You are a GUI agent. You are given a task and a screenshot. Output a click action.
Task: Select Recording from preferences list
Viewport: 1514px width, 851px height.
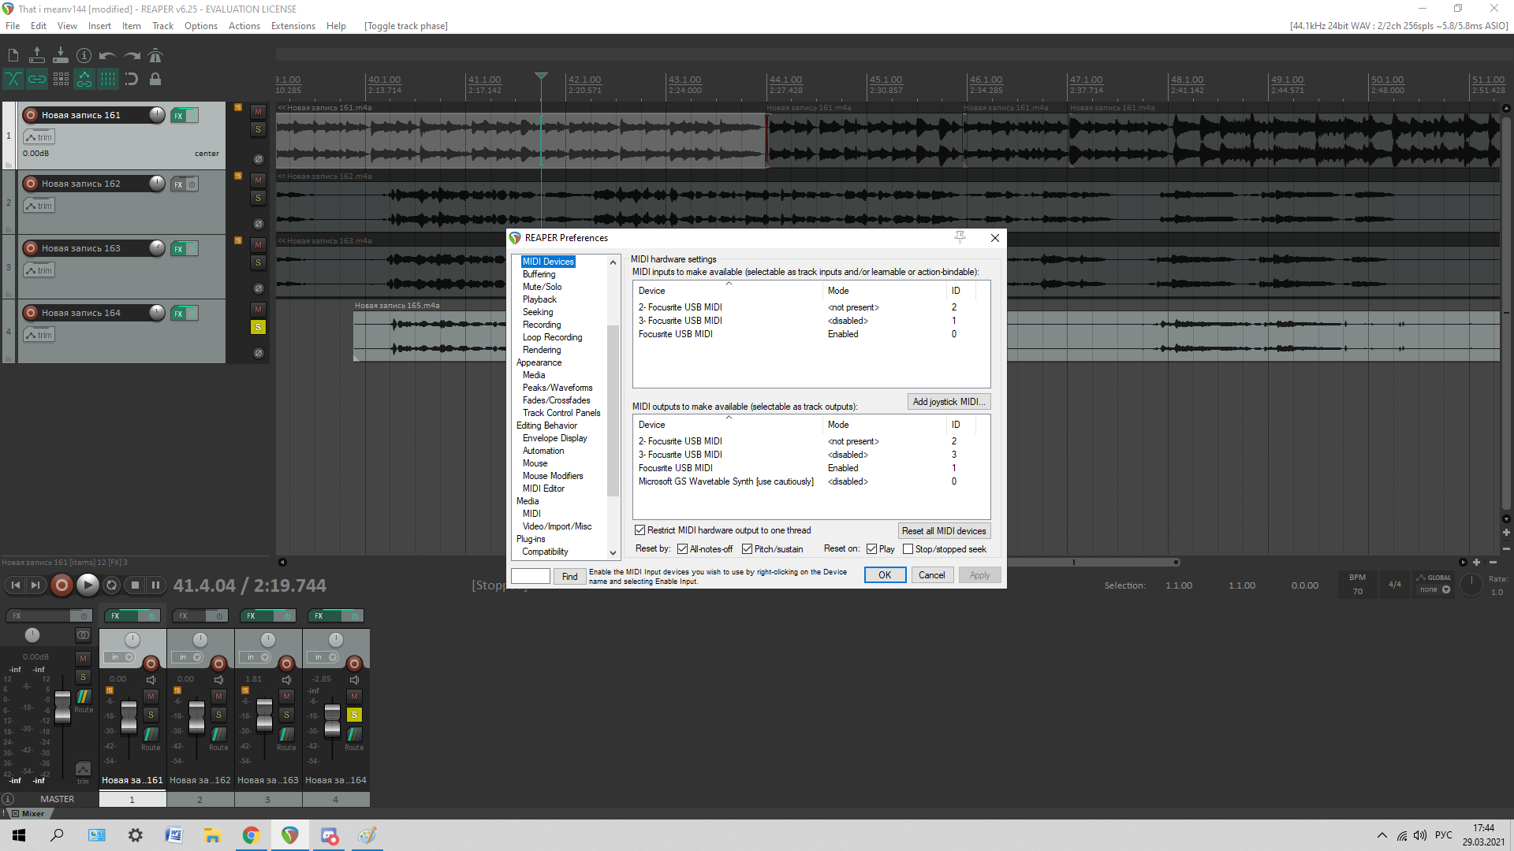pyautogui.click(x=542, y=324)
